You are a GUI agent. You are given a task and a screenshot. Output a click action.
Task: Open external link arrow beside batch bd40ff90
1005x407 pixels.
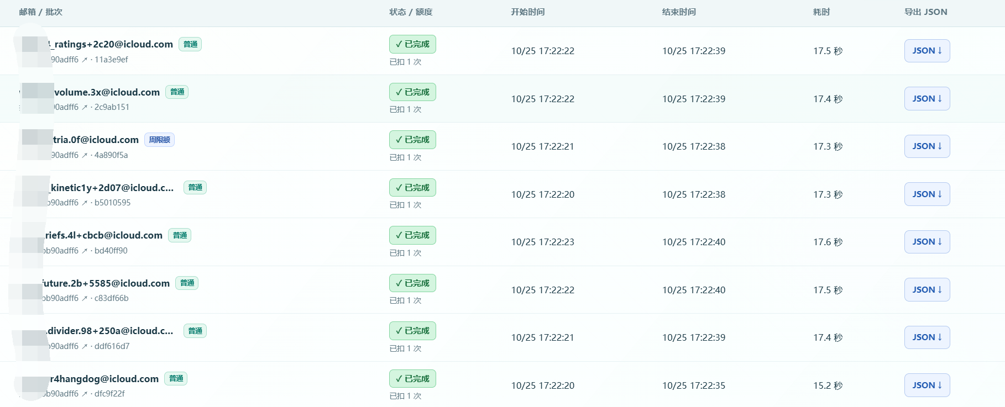pos(85,251)
